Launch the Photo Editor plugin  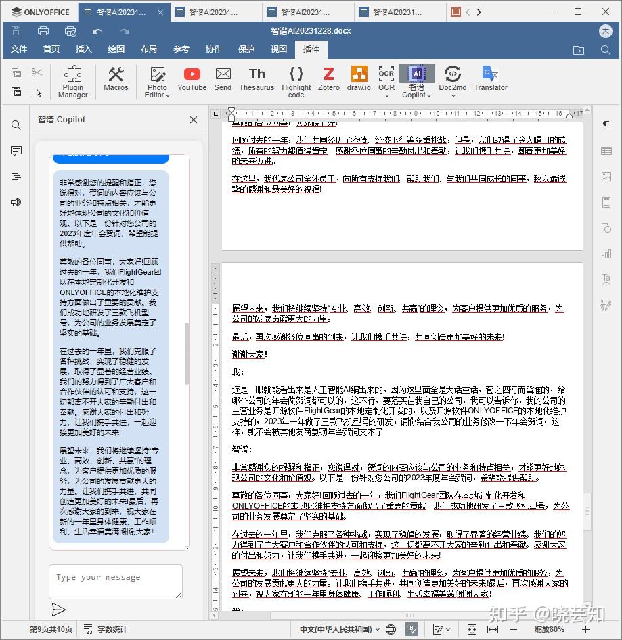click(x=157, y=82)
